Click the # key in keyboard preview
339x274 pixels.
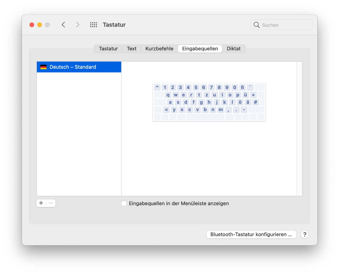pyautogui.click(x=256, y=102)
